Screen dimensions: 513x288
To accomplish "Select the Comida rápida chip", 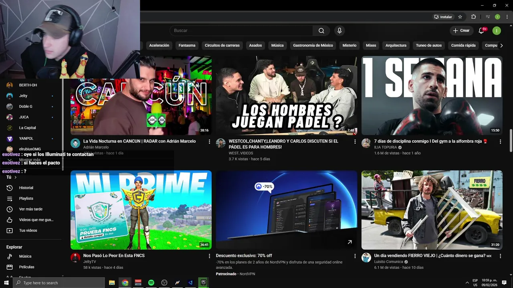I will [463, 46].
